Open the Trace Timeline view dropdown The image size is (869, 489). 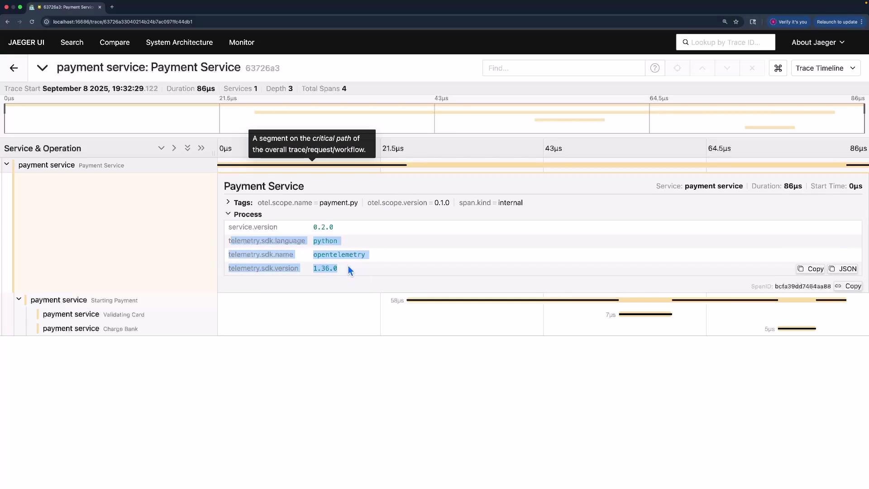tap(826, 68)
